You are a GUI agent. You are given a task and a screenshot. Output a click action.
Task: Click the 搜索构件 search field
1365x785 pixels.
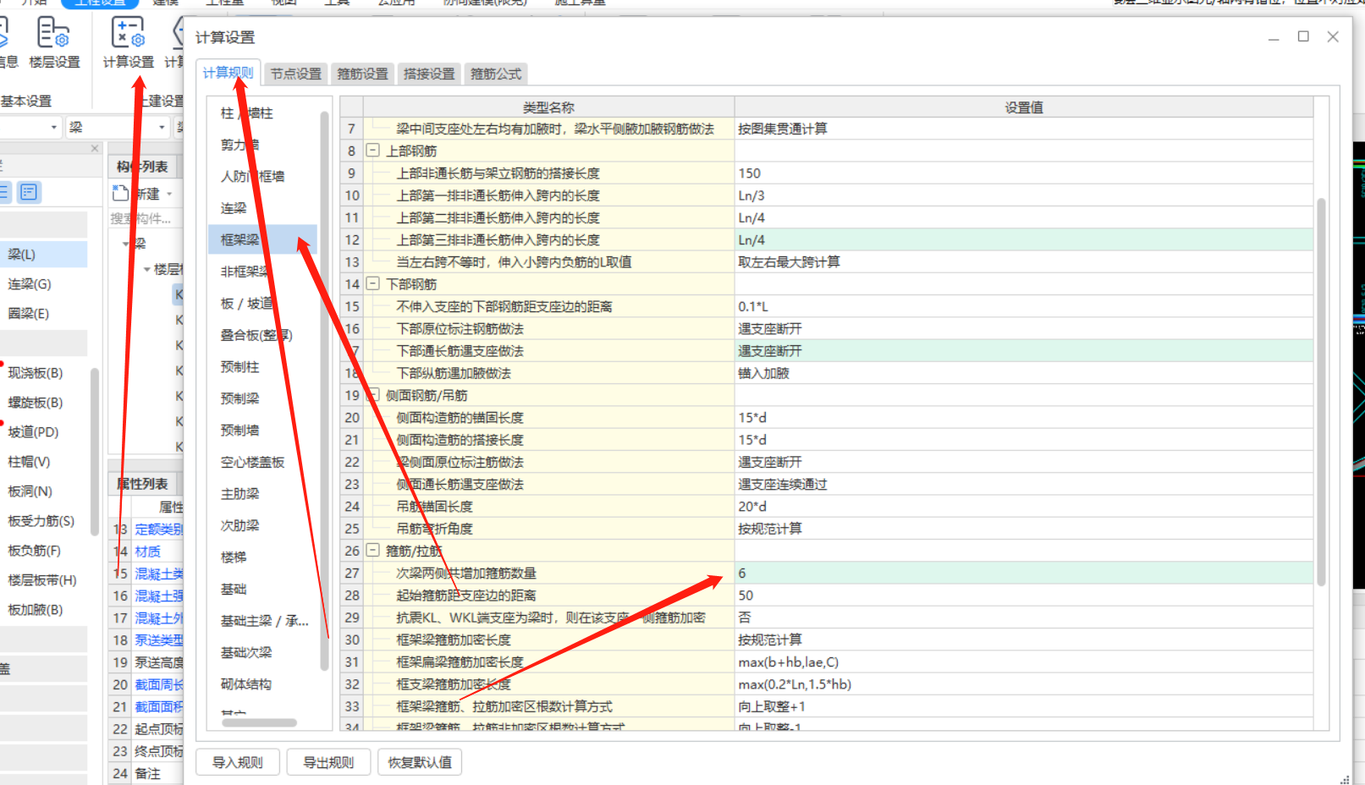pos(146,218)
